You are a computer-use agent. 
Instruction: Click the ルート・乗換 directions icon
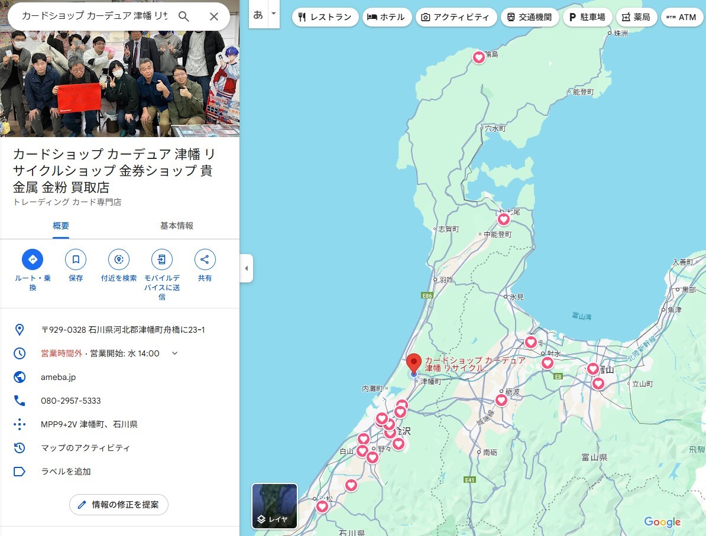click(33, 259)
